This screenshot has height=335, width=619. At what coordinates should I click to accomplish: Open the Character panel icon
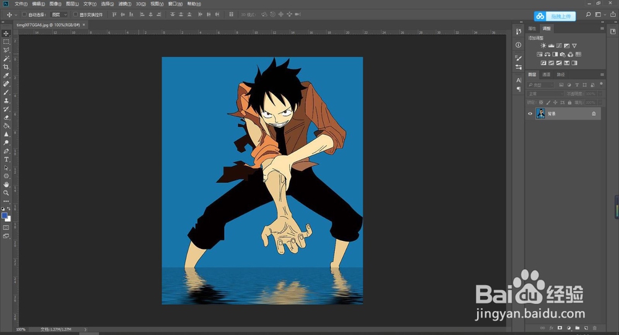pyautogui.click(x=518, y=80)
